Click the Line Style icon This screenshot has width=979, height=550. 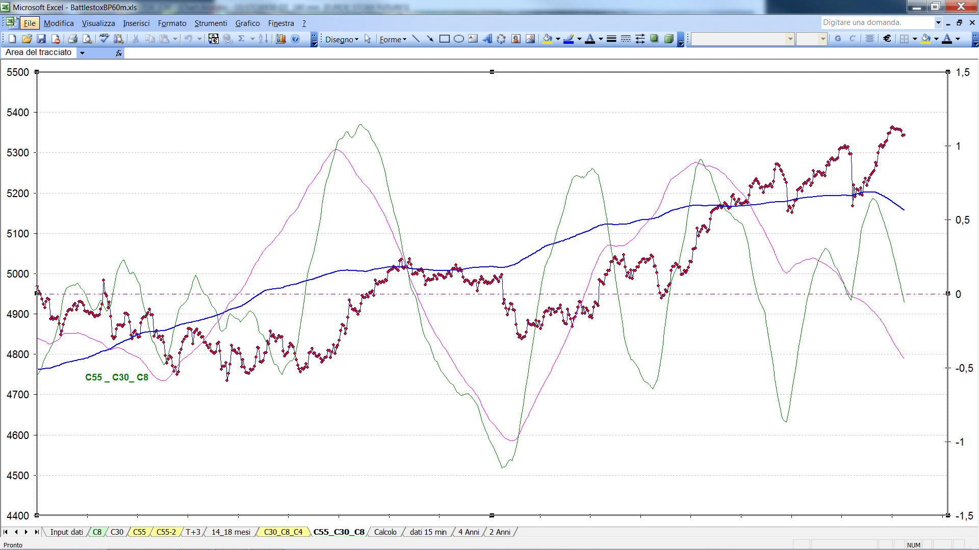click(x=611, y=39)
